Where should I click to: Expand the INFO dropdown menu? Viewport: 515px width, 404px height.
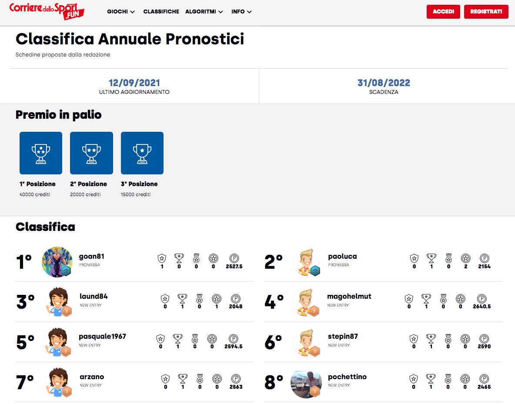[241, 11]
